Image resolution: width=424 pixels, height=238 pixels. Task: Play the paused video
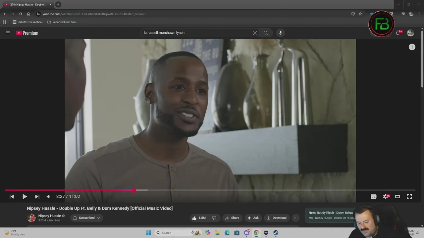[24, 196]
